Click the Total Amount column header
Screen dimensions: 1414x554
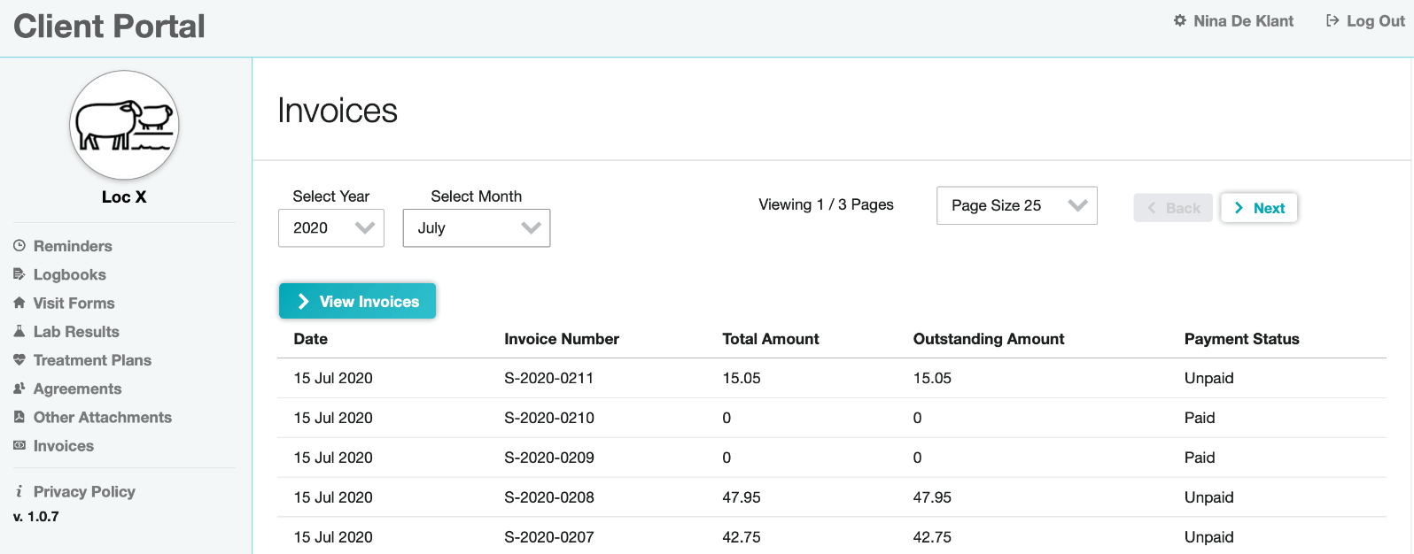tap(771, 339)
